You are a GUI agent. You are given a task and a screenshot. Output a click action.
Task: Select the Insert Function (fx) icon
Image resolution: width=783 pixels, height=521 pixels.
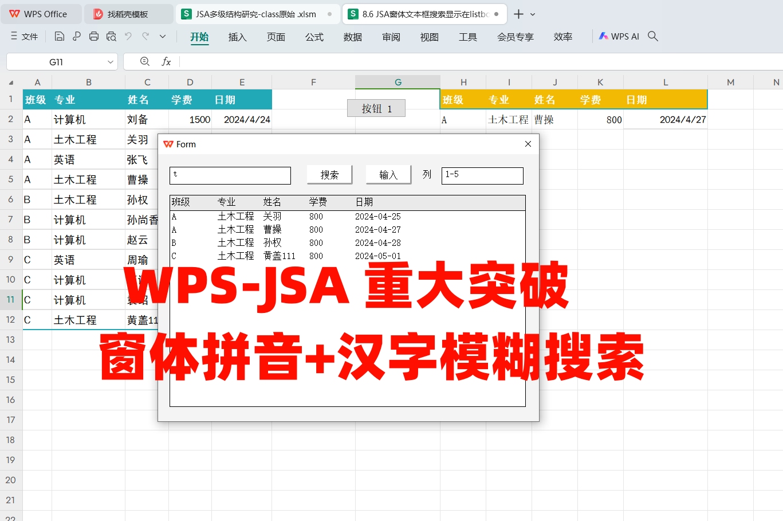166,61
